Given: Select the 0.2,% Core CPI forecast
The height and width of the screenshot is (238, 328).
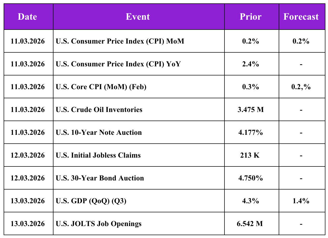Looking at the screenshot, I should pyautogui.click(x=301, y=87).
